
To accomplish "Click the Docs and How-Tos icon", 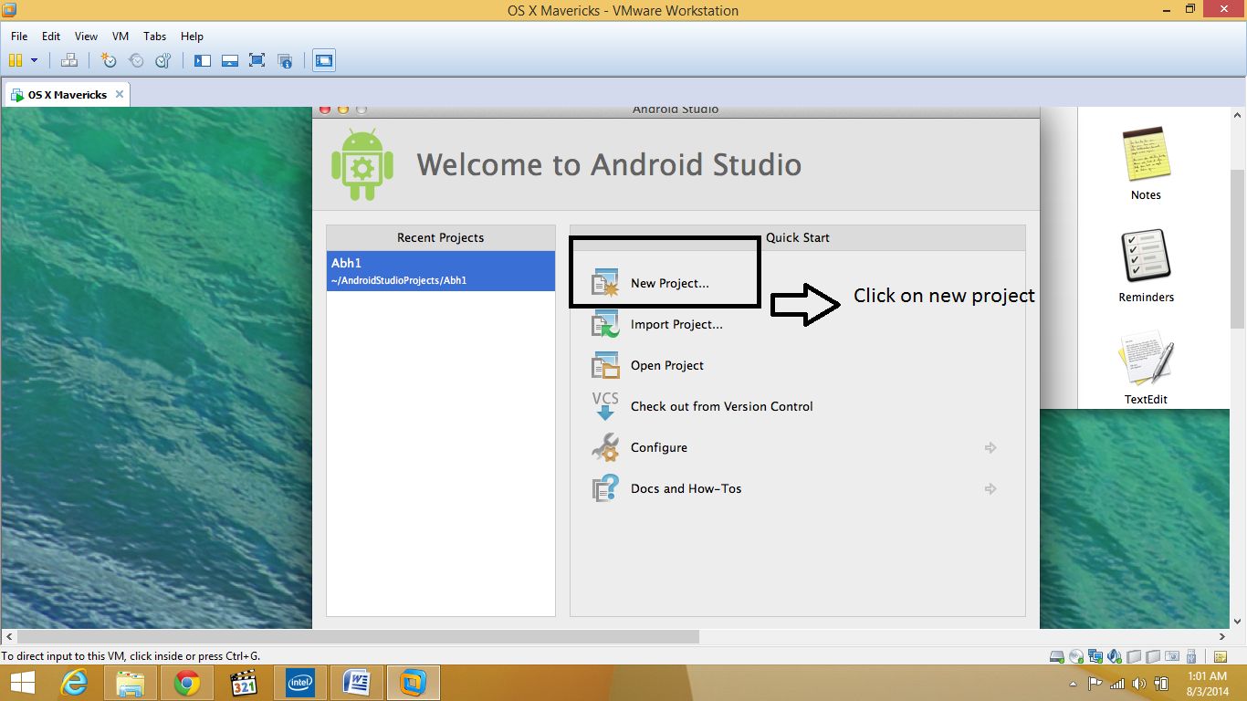I will [605, 488].
